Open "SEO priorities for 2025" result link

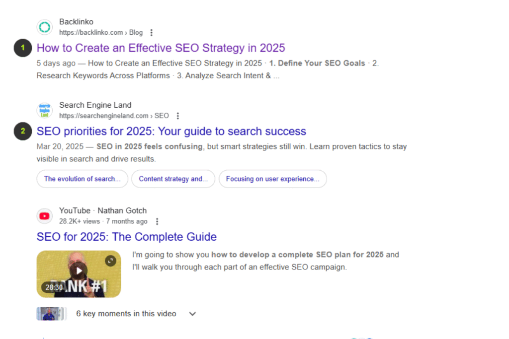click(x=171, y=131)
